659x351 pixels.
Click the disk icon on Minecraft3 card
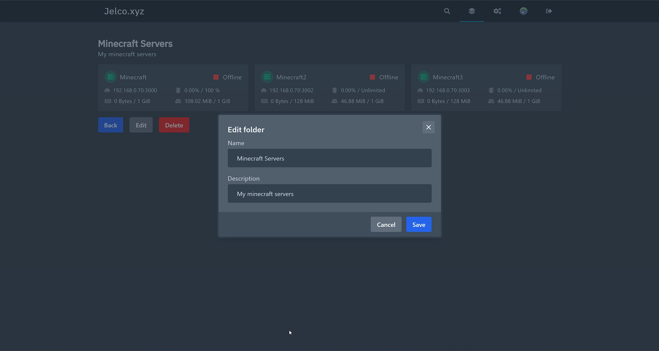click(491, 101)
